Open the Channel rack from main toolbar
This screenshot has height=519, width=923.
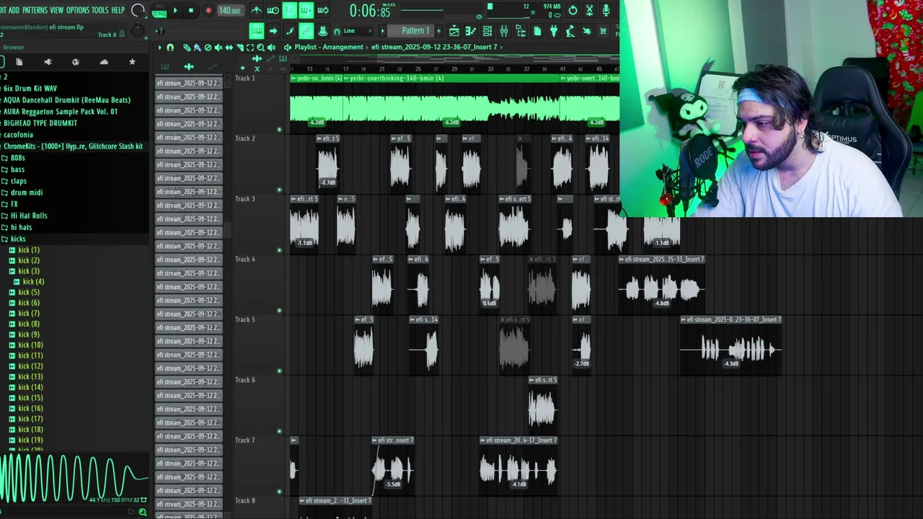(487, 30)
